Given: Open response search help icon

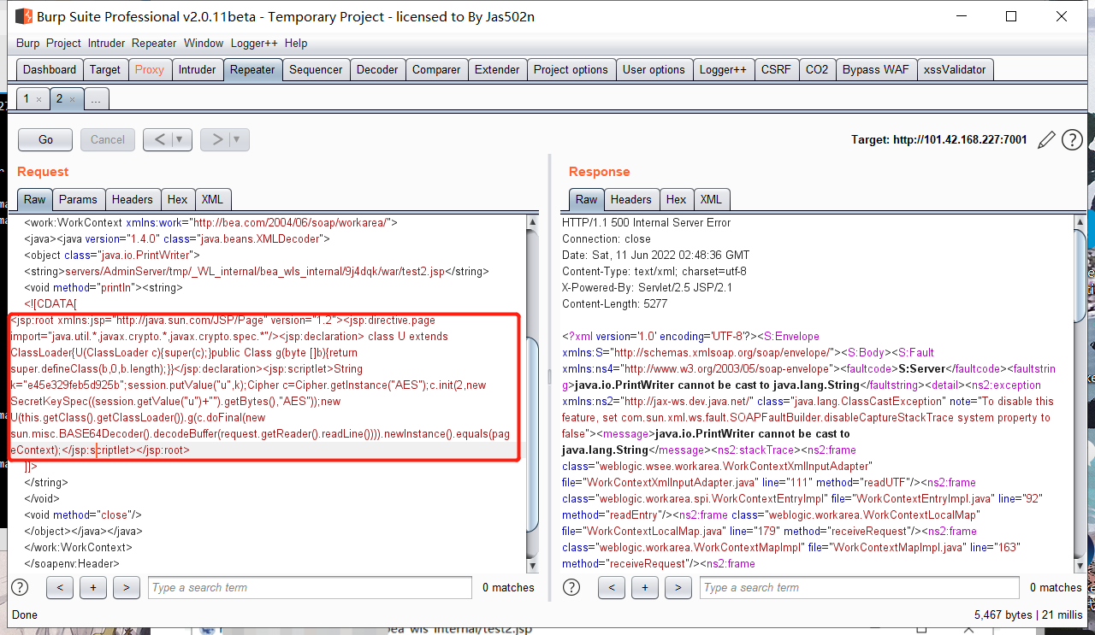Looking at the screenshot, I should tap(572, 587).
